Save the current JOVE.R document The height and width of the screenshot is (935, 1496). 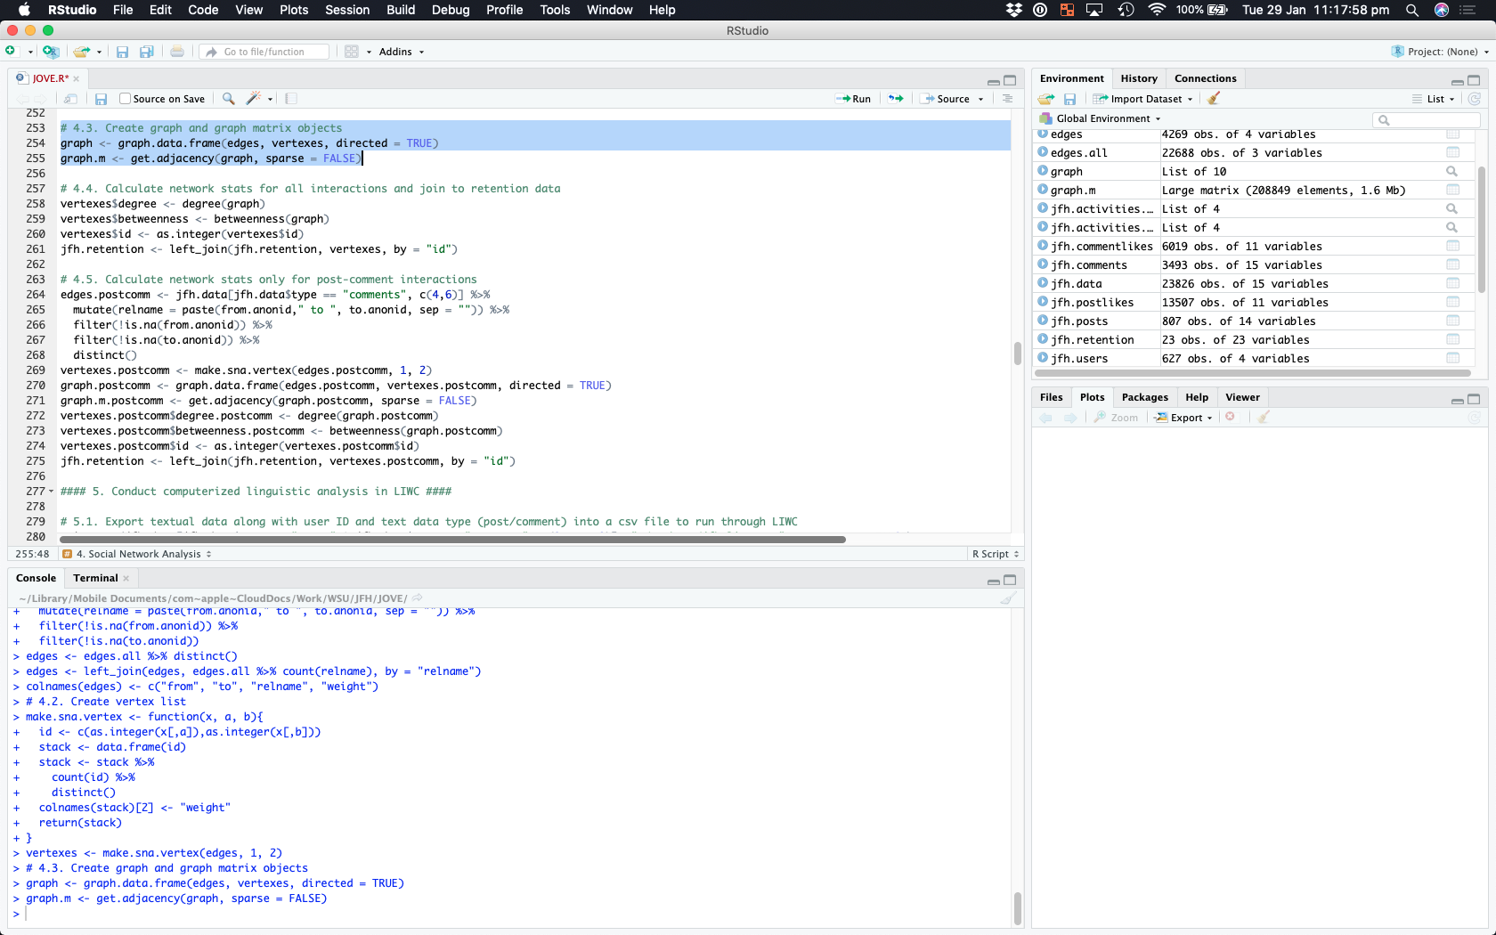(102, 99)
